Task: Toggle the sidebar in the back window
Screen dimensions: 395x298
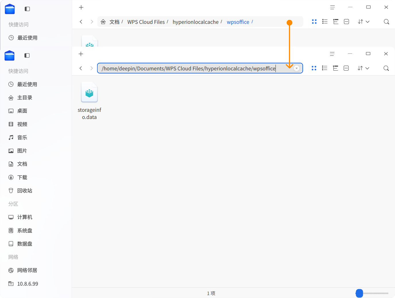Action: [27, 9]
